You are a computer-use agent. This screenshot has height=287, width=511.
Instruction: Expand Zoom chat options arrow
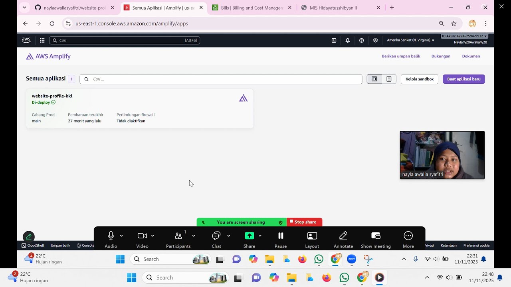(x=228, y=236)
